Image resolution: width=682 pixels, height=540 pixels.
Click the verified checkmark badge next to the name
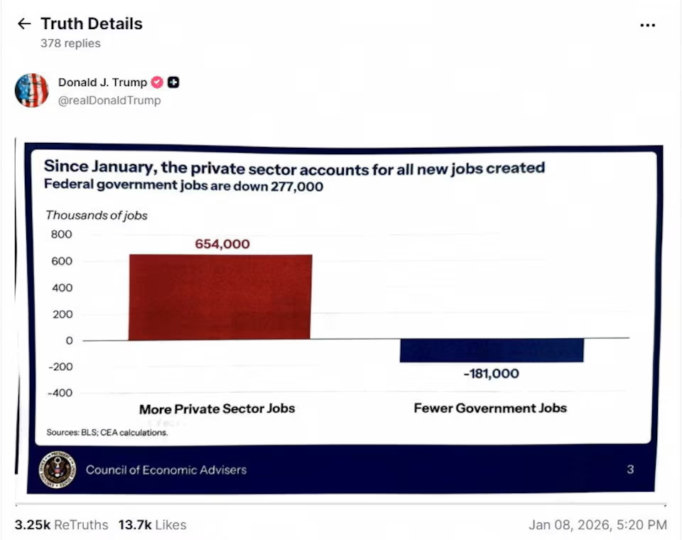(157, 82)
